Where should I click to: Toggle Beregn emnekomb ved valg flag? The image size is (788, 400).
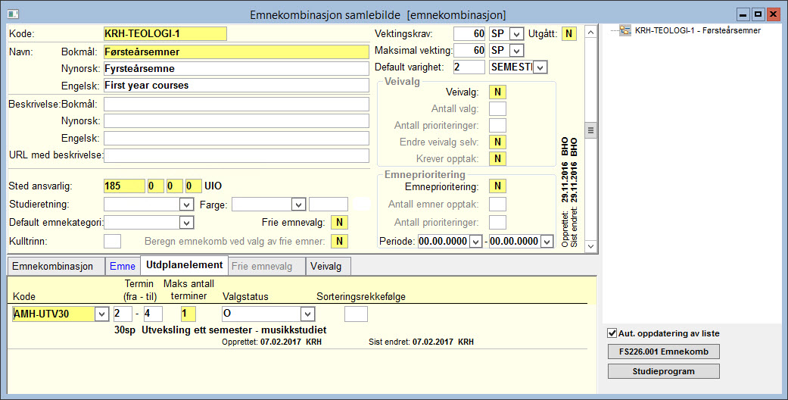click(340, 242)
